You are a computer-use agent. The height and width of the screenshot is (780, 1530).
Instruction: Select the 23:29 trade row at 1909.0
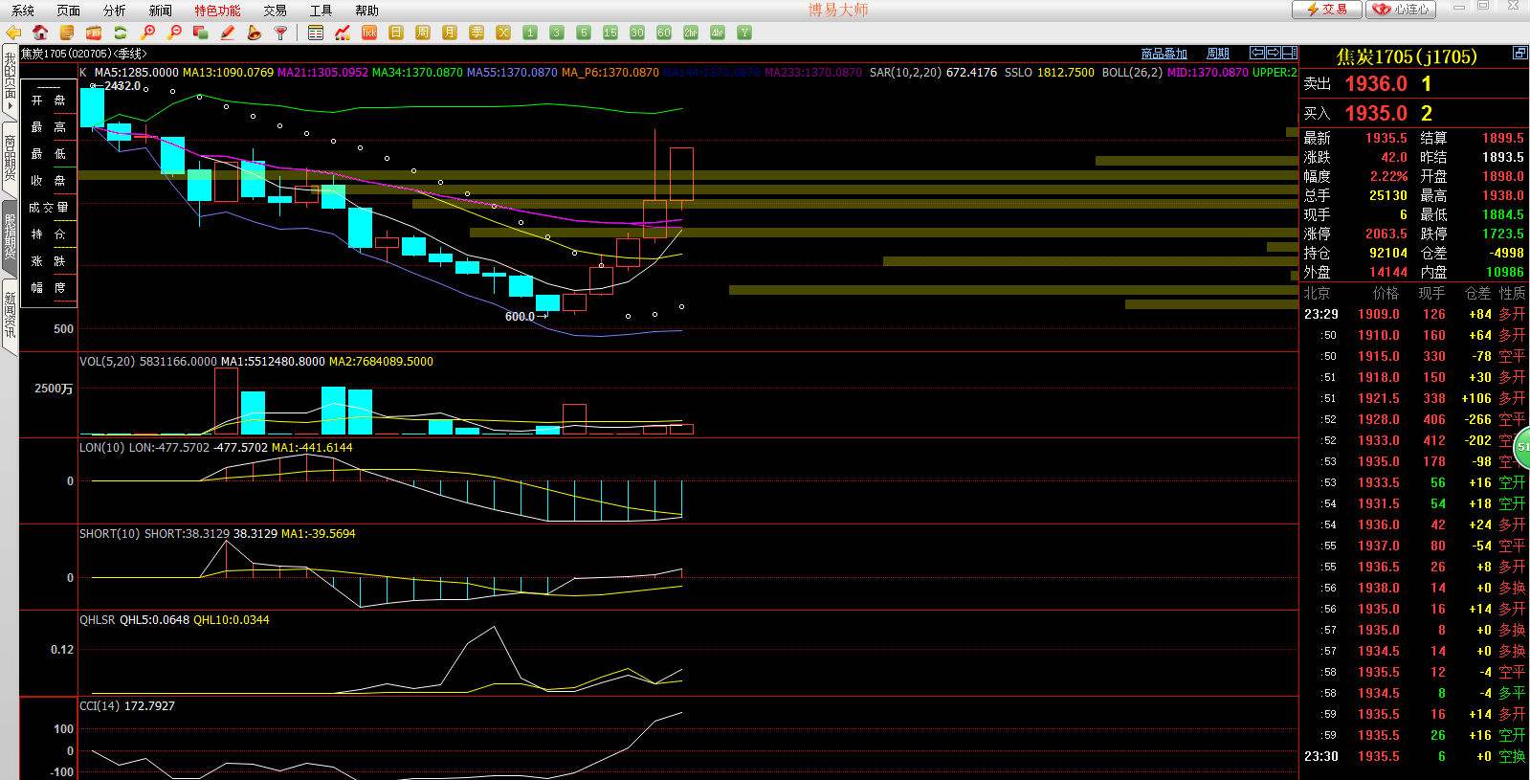click(x=1415, y=314)
